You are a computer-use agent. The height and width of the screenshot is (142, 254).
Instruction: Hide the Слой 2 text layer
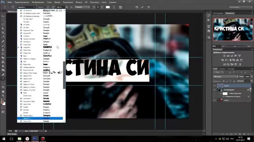[214, 86]
